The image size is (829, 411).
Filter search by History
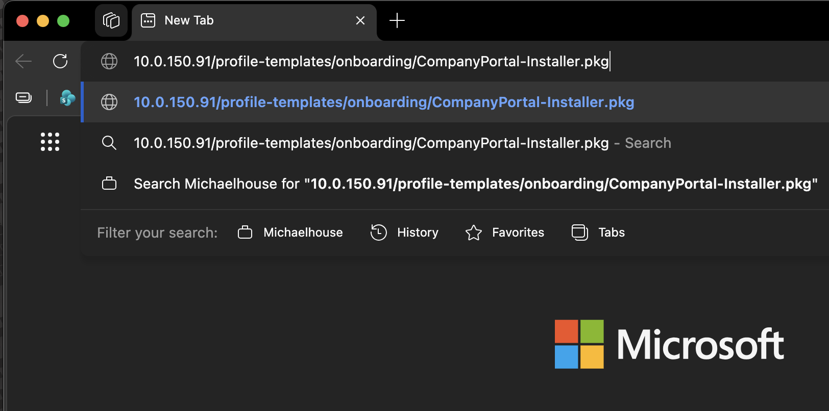tap(404, 233)
